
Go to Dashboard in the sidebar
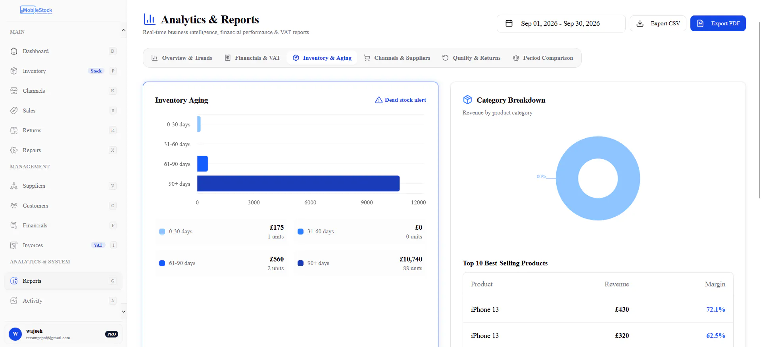point(63,51)
